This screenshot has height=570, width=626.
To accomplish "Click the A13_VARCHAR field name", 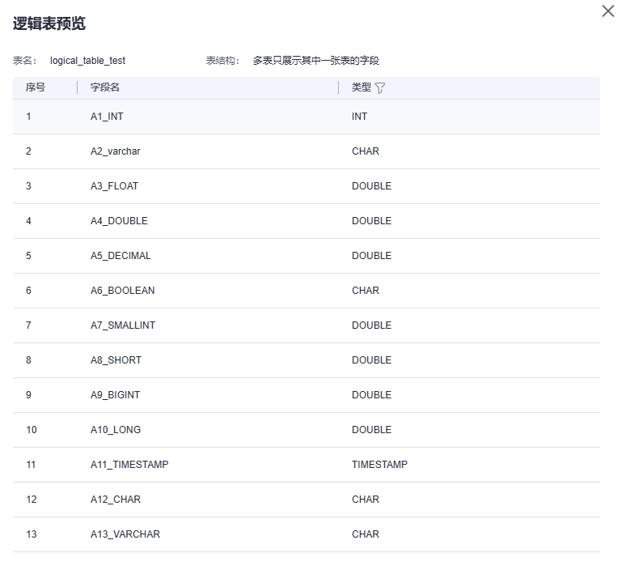I will click(x=125, y=534).
